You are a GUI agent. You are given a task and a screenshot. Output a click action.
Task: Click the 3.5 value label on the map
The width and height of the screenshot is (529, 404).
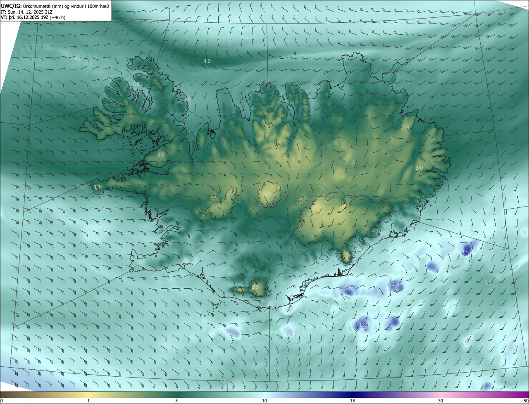[161, 154]
